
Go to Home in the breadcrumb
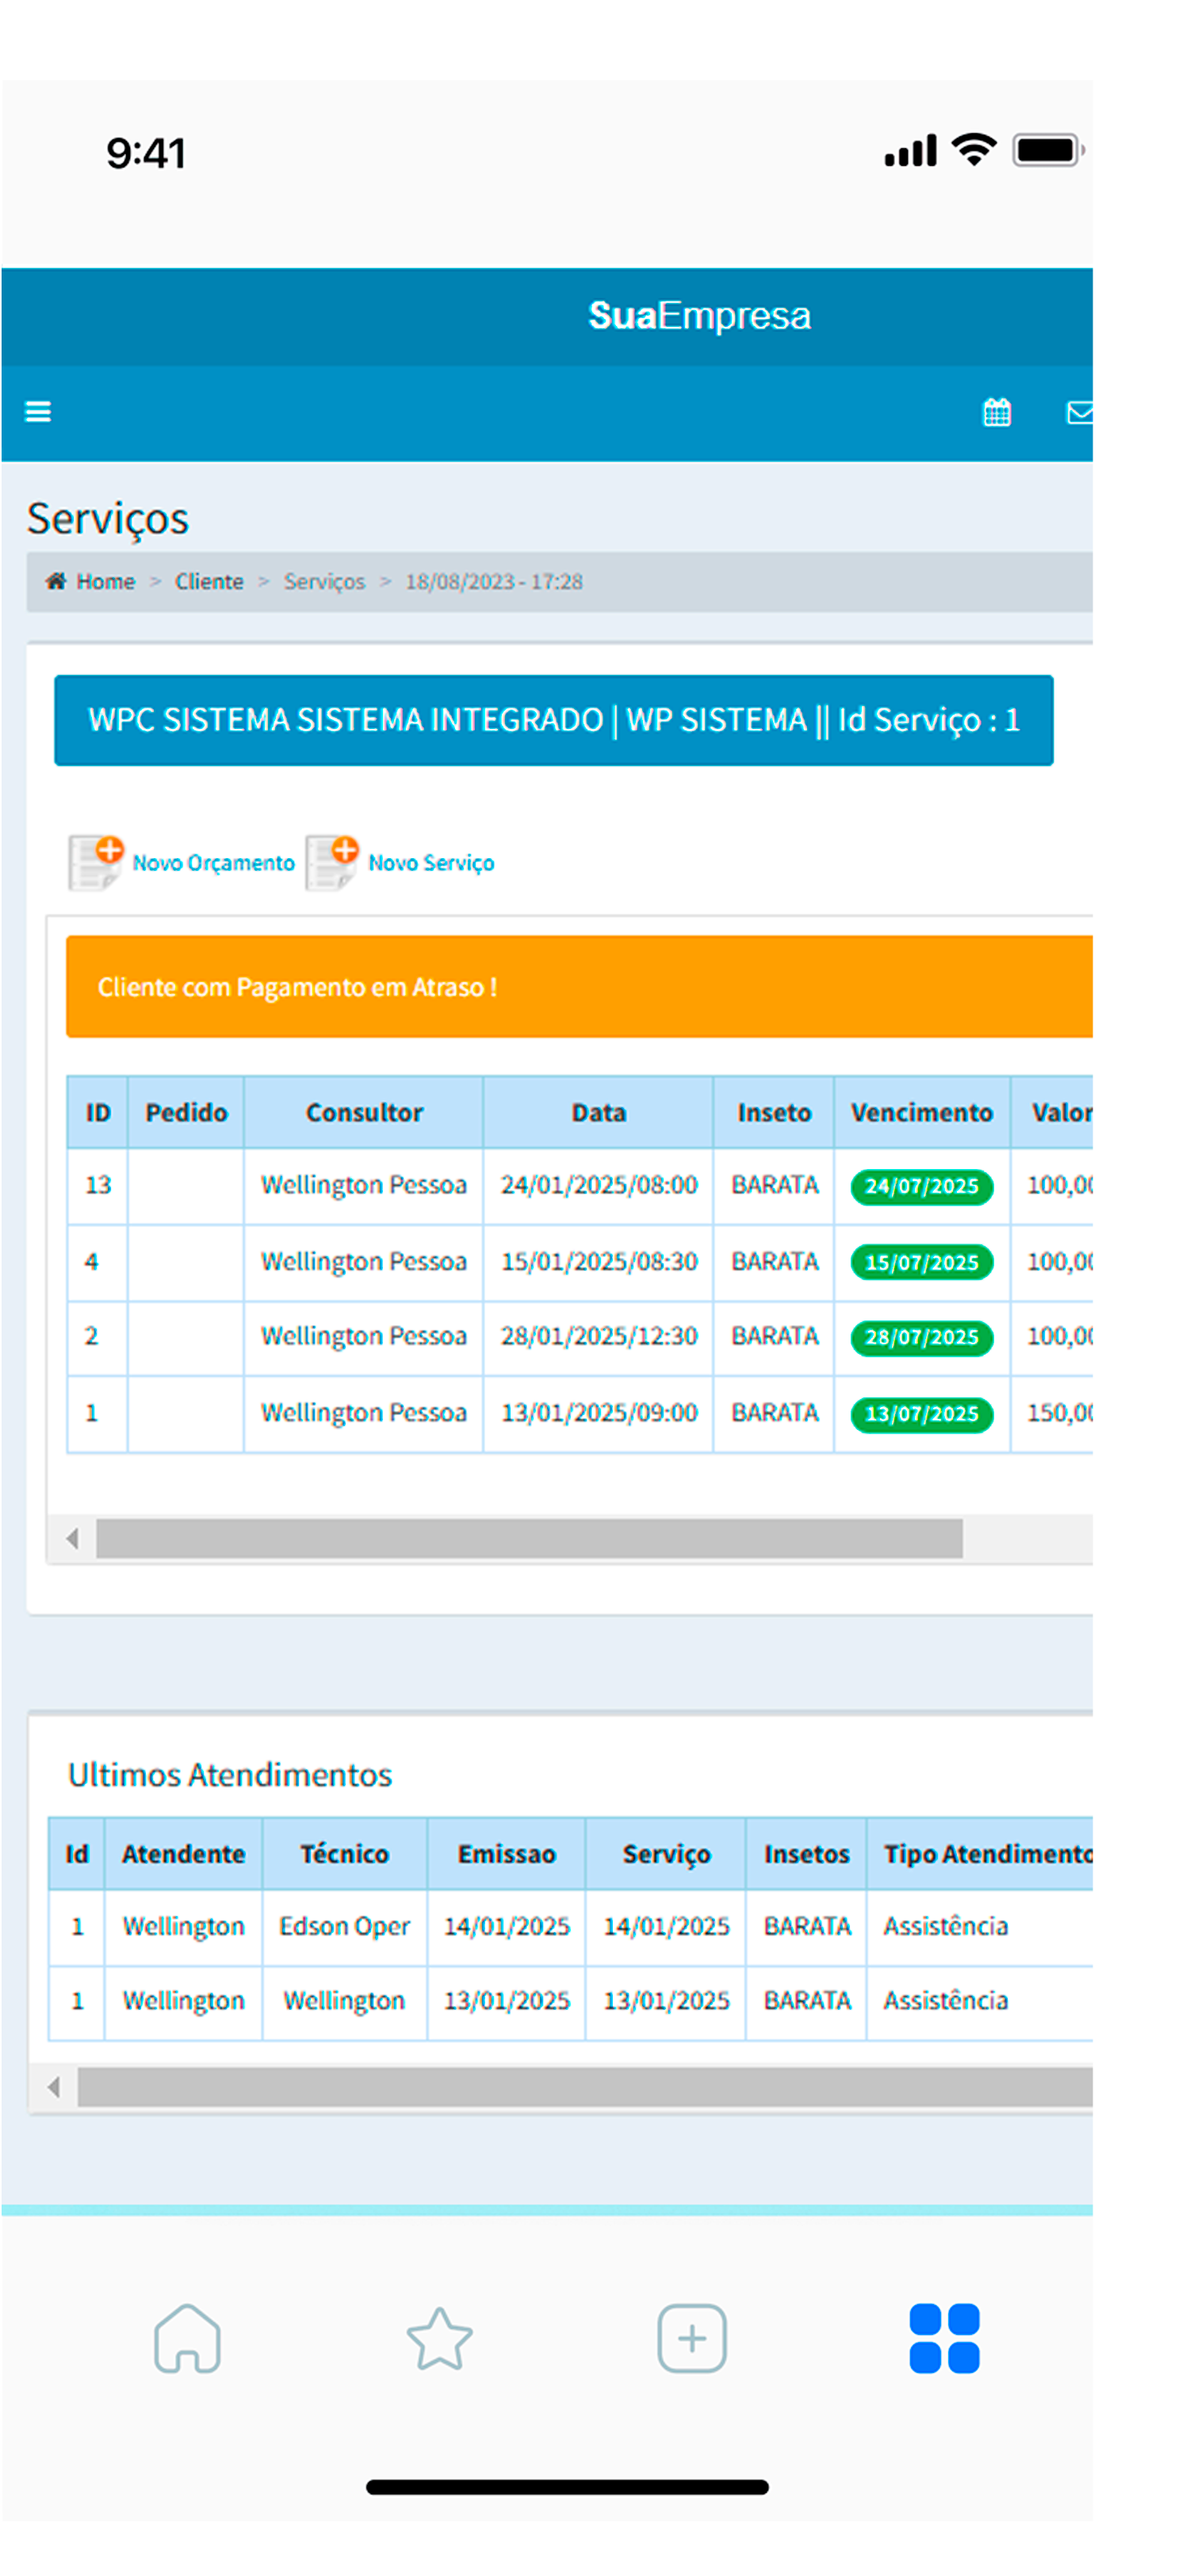[104, 582]
